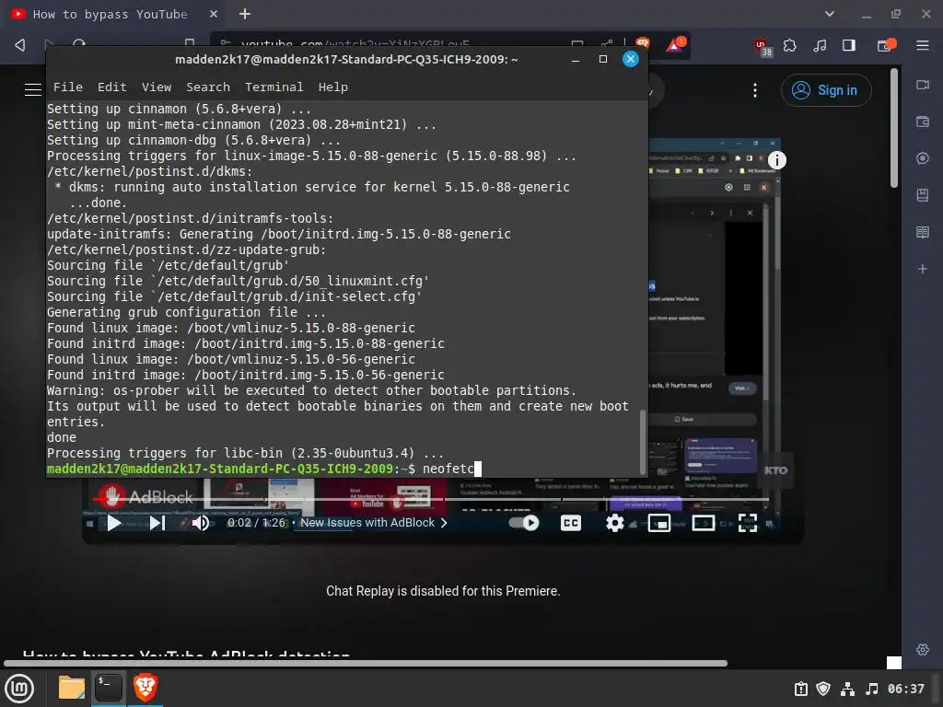943x707 pixels.
Task: Open the File menu in terminal
Action: 68,87
